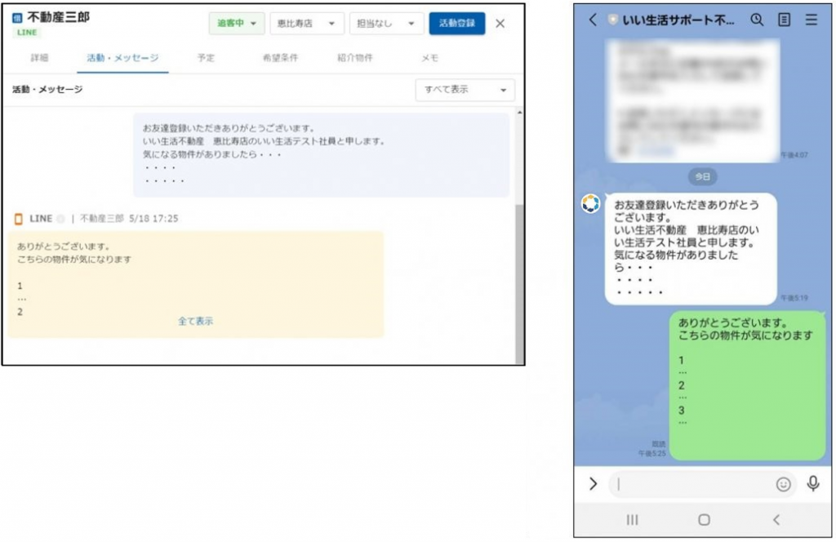Viewport: 836px width, 542px height.
Task: Tap the back arrow in LINE chat header
Action: [593, 20]
